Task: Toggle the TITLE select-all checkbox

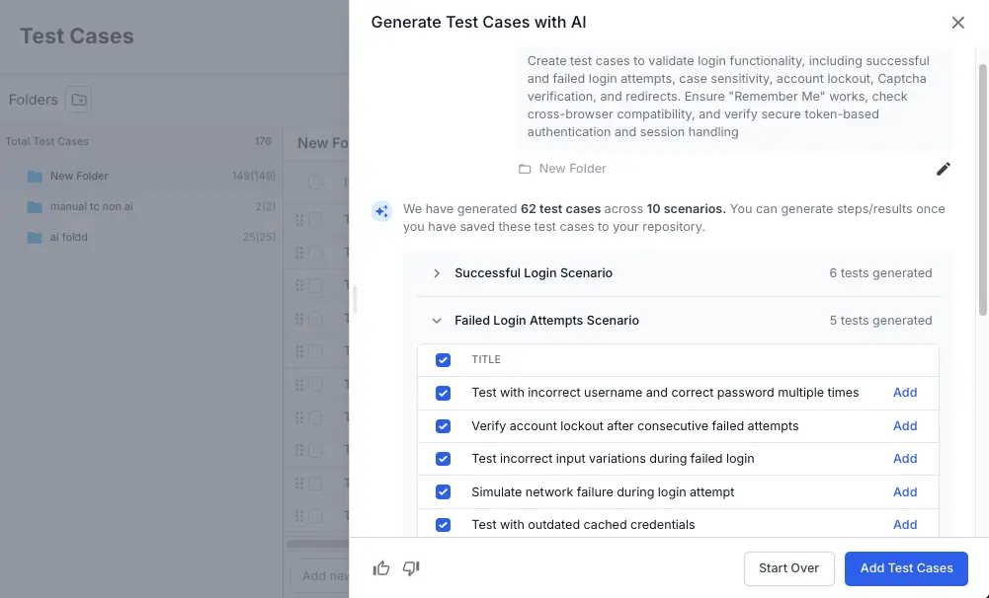Action: pyautogui.click(x=444, y=360)
